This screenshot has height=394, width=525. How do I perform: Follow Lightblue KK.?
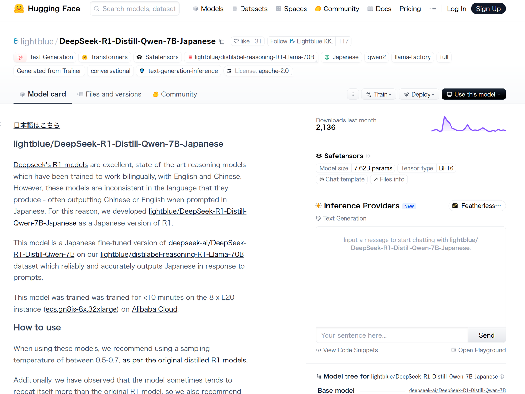[x=302, y=41]
